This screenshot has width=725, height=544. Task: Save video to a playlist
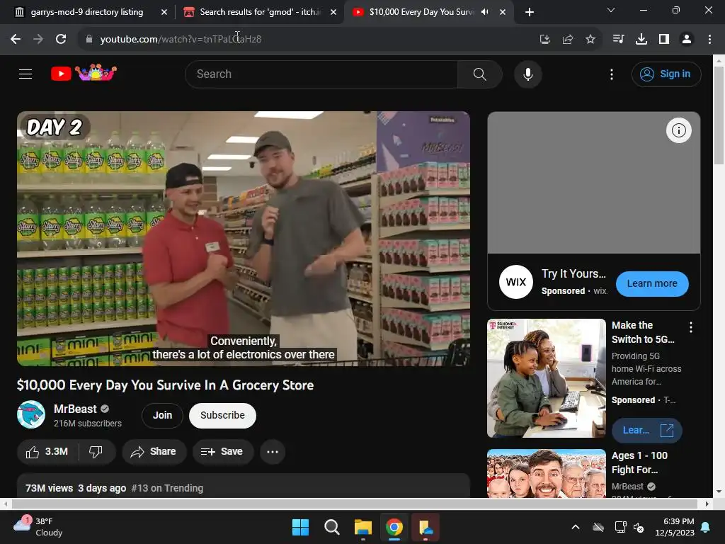click(x=223, y=451)
